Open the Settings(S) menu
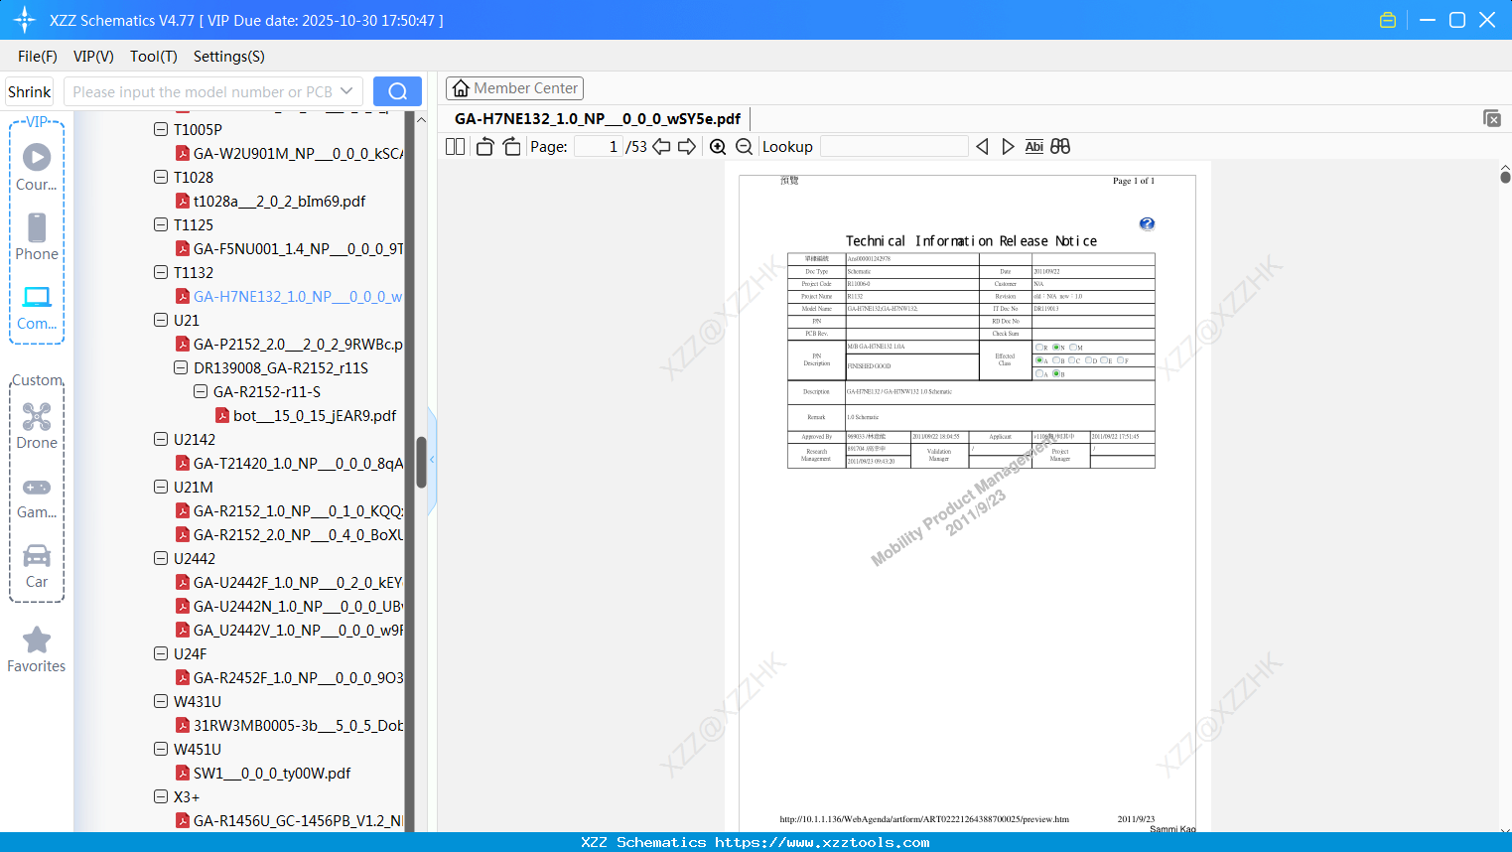The height and width of the screenshot is (852, 1512). coord(229,57)
